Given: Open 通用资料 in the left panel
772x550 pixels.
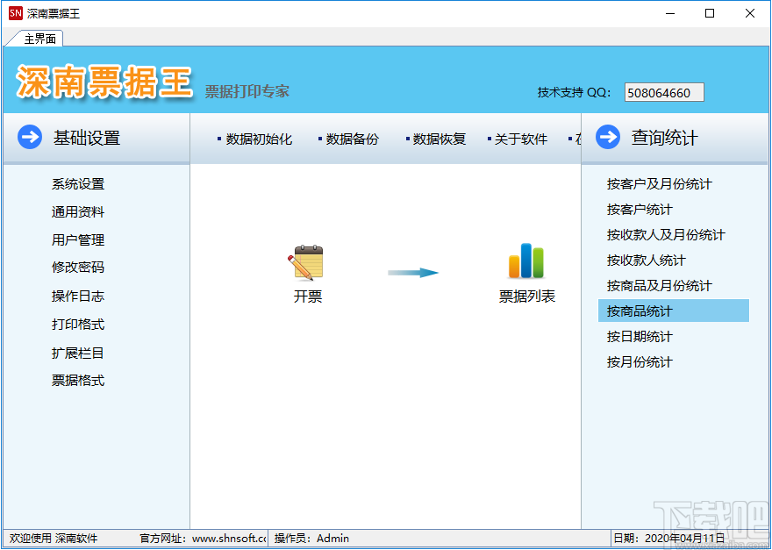Looking at the screenshot, I should pyautogui.click(x=78, y=212).
